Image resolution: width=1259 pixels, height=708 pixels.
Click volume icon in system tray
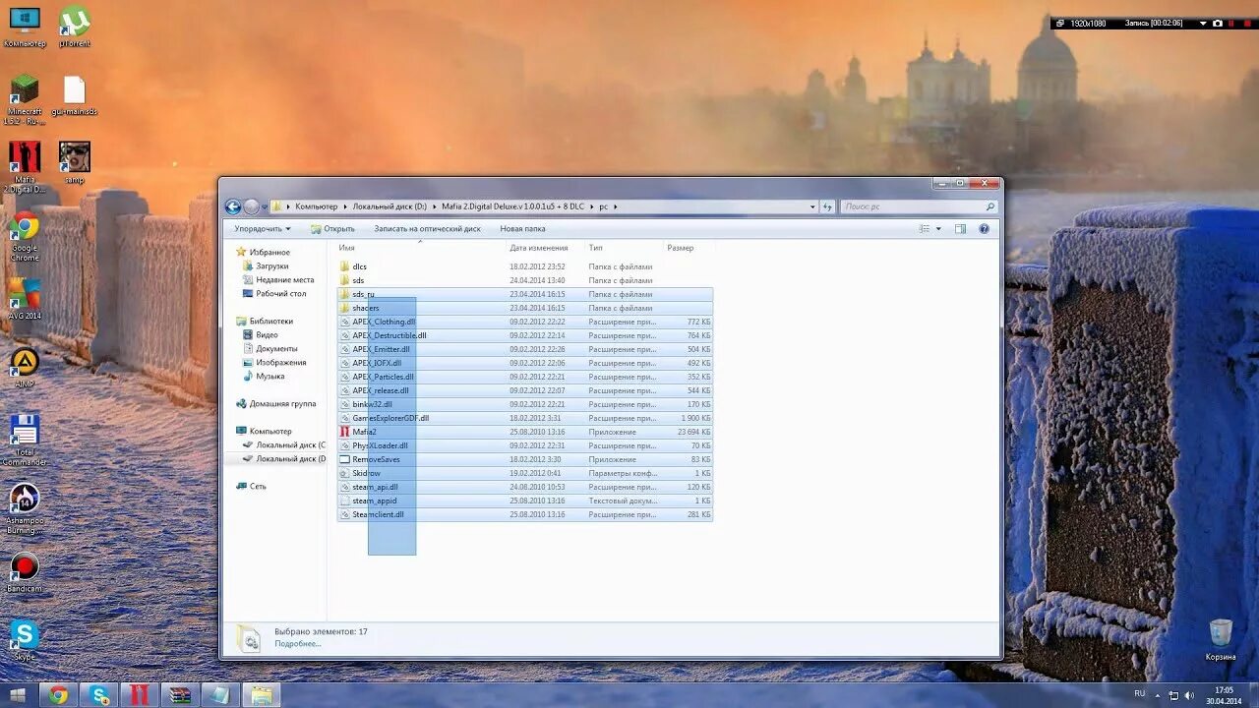[1191, 695]
